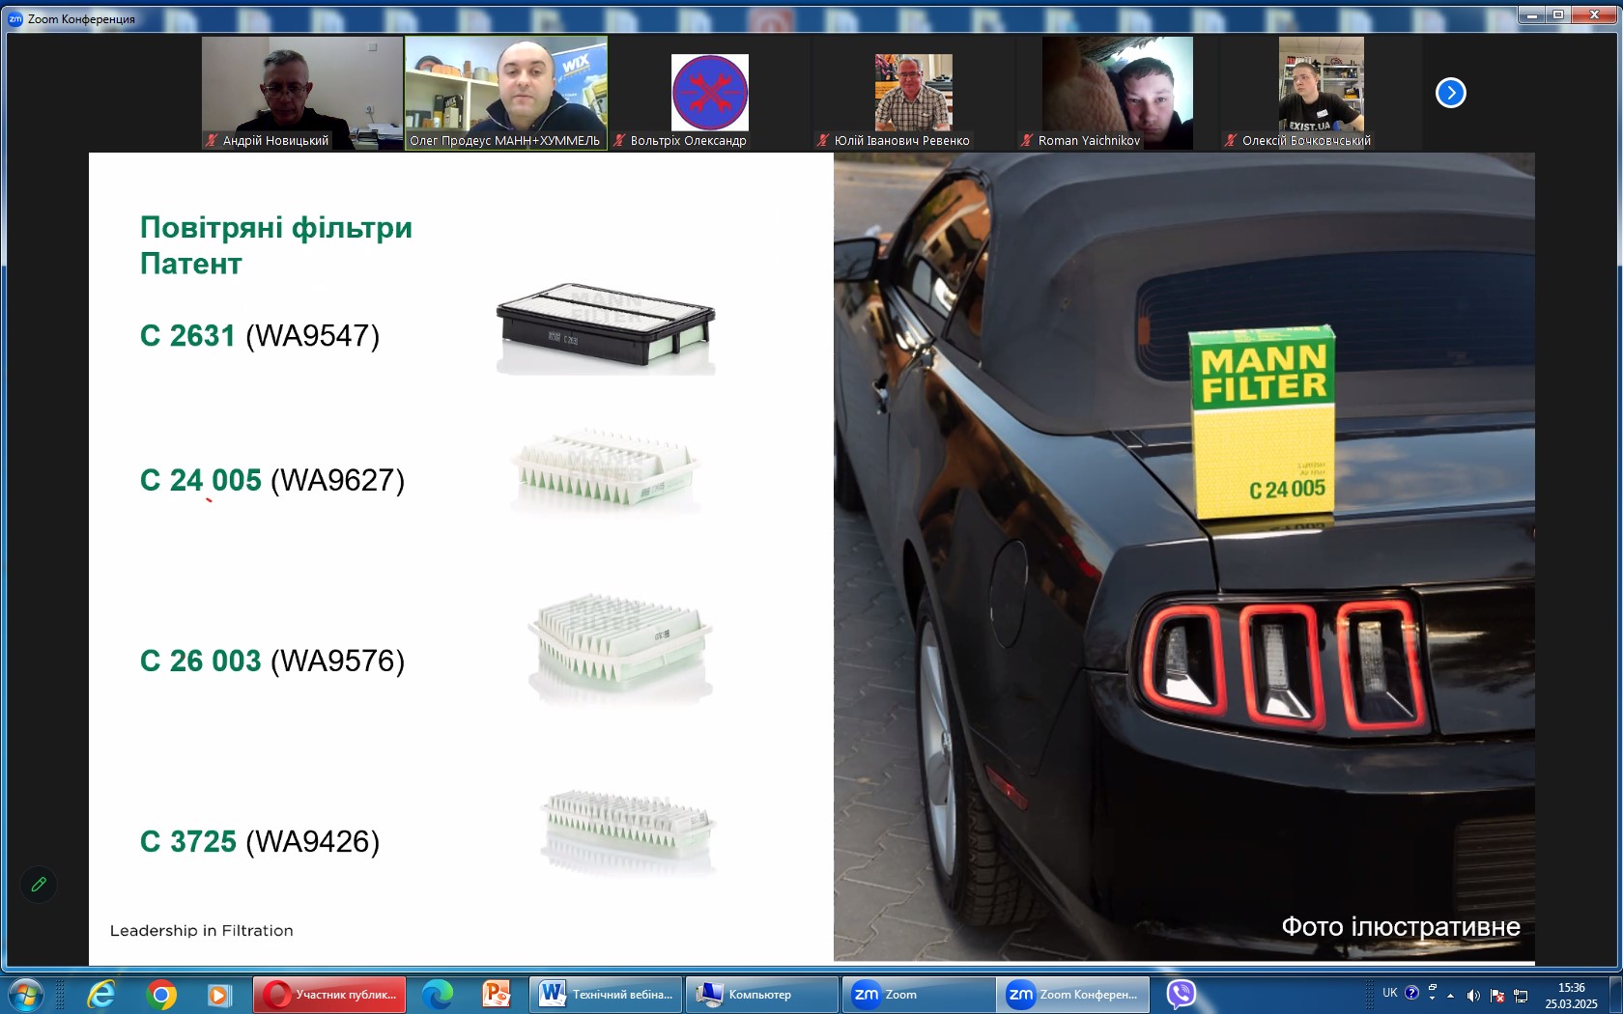The height and width of the screenshot is (1014, 1623).
Task: Click muted mic icon beside Юлій Іванович Ревенко
Action: pyautogui.click(x=823, y=140)
